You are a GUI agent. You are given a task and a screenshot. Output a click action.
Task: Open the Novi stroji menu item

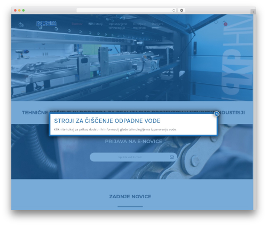96,24
